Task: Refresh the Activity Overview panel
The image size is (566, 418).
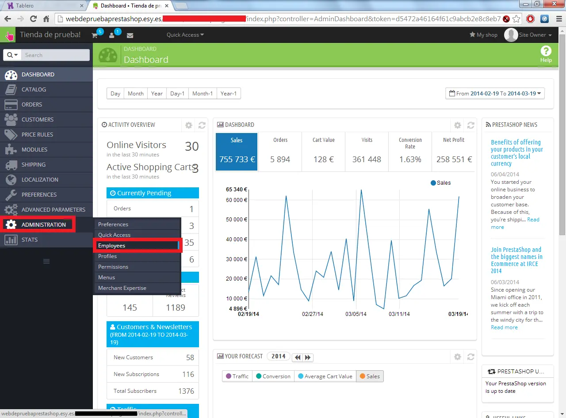Action: click(202, 125)
